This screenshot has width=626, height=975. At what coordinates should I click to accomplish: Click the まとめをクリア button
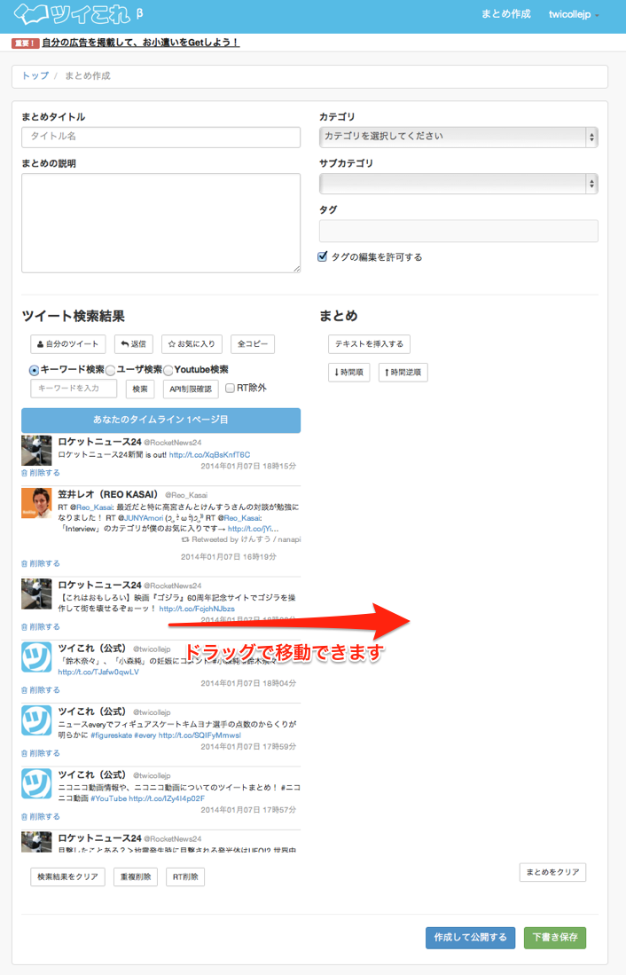552,872
